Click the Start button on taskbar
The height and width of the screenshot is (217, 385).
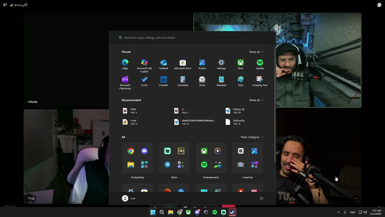tap(153, 212)
